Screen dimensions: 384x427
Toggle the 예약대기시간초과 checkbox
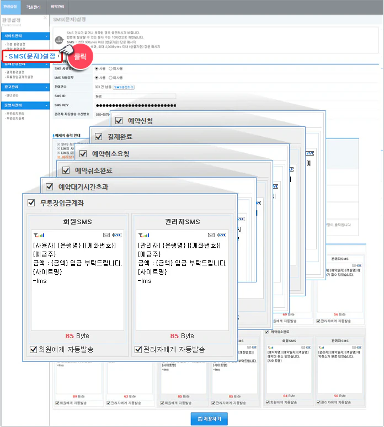(49, 187)
